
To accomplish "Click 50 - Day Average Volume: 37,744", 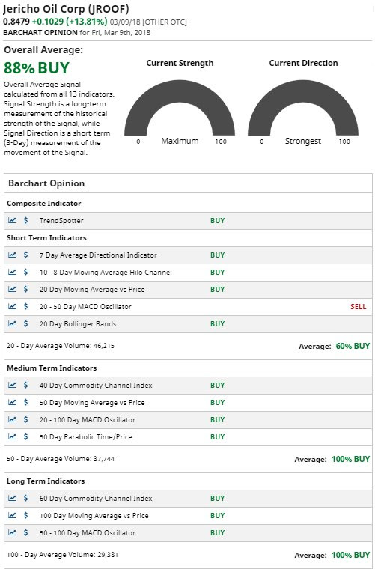I will pos(61,459).
